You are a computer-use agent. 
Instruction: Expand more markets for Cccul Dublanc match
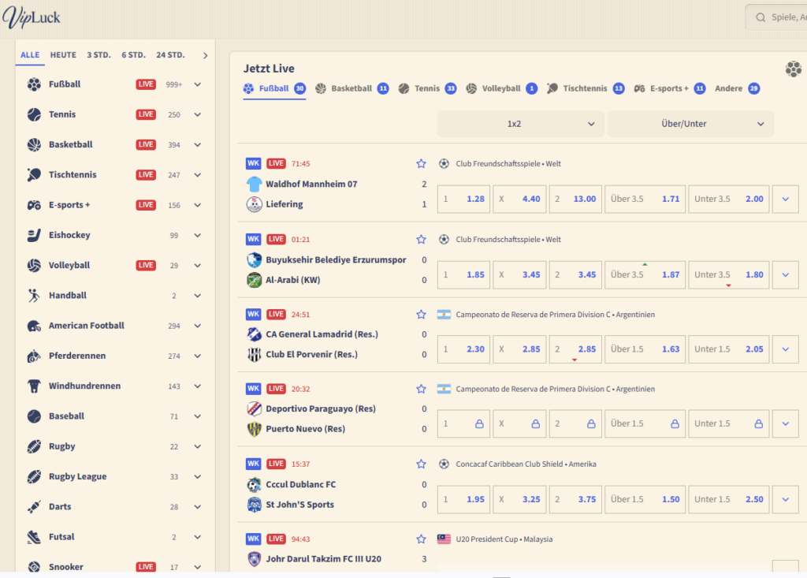786,500
